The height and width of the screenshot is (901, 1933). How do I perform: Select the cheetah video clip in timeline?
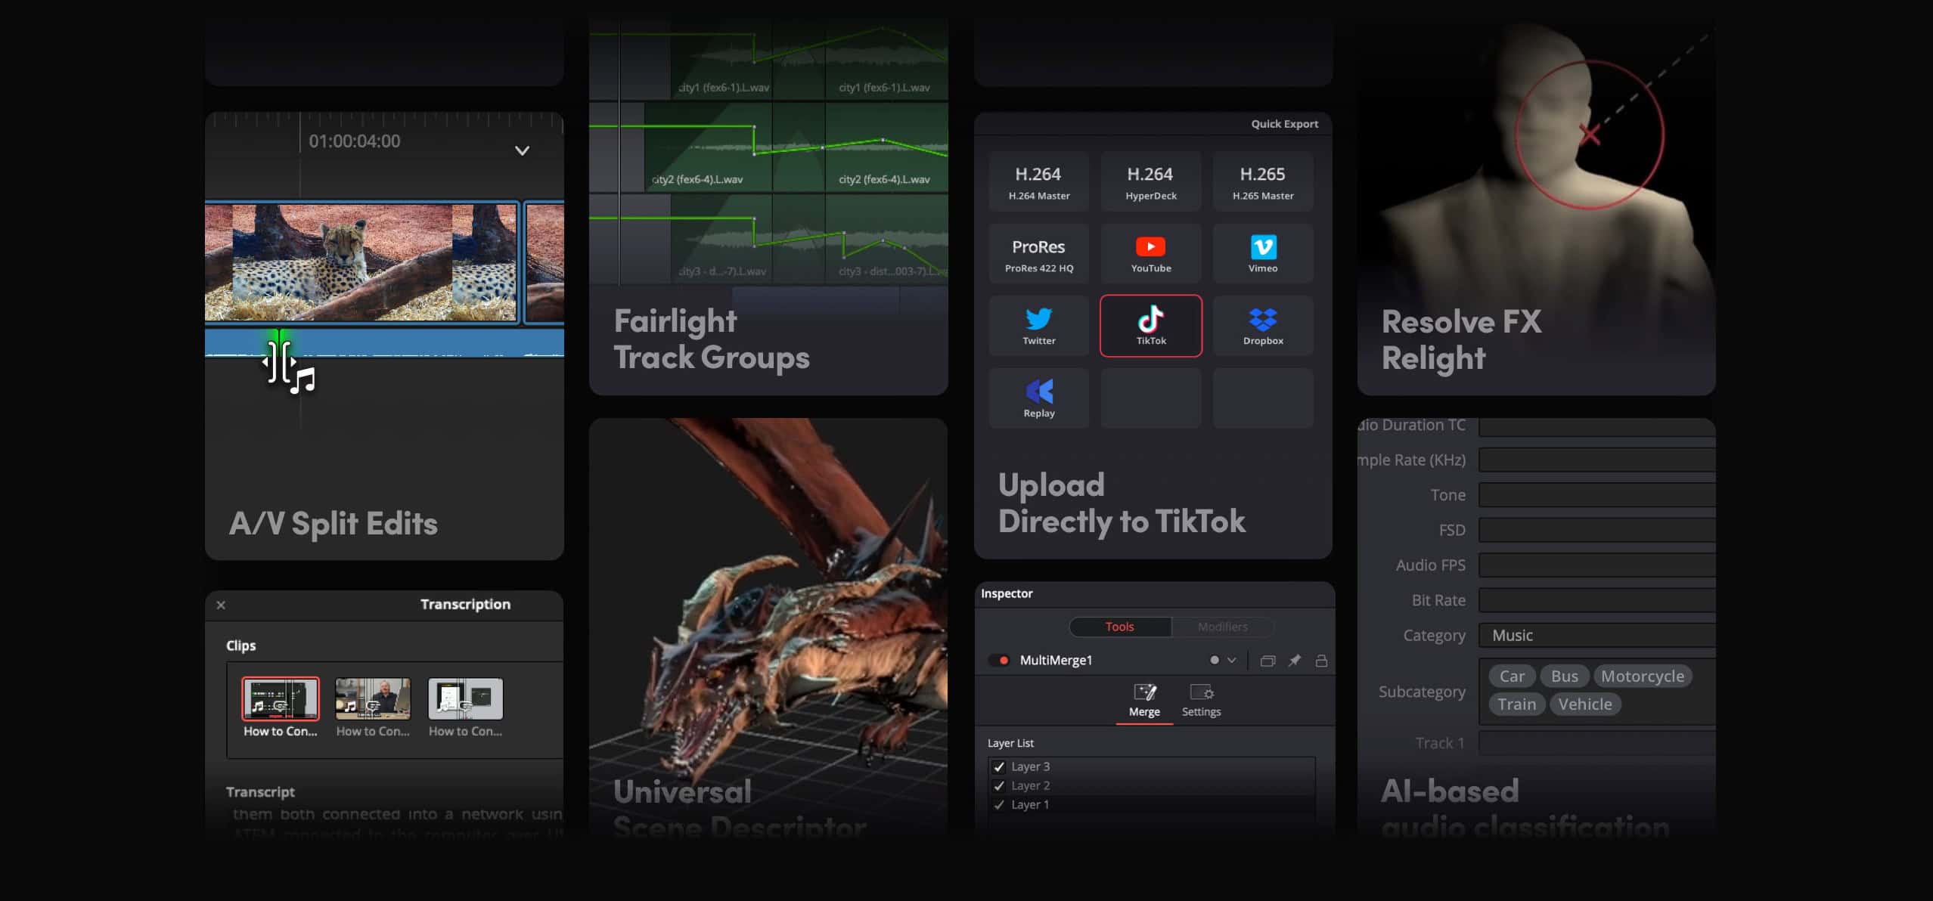click(x=362, y=262)
